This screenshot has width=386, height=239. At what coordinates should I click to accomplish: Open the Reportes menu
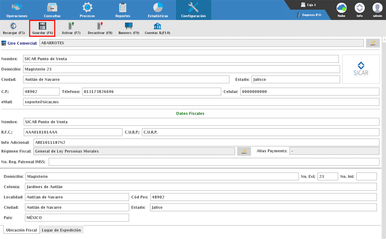(x=123, y=10)
